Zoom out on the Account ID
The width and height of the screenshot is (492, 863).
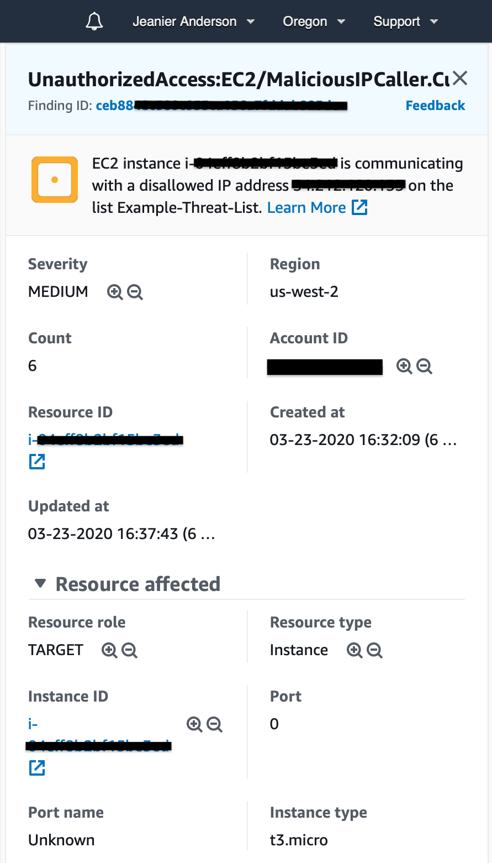[x=425, y=366]
